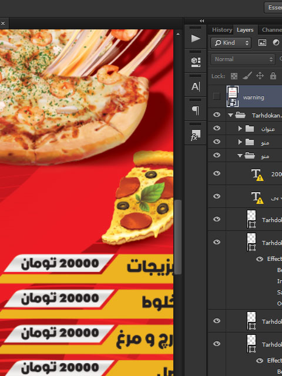Open the Paragraph panel icon

pyautogui.click(x=196, y=110)
